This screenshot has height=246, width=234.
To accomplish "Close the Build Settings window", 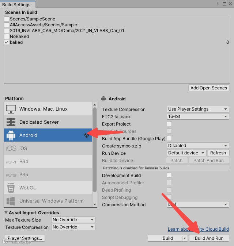I will coord(230,4).
